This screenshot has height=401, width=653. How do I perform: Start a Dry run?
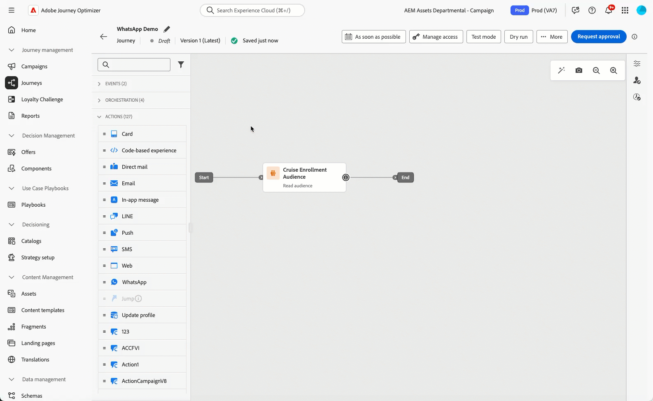coord(519,37)
